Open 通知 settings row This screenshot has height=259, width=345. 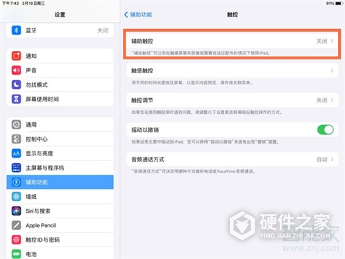click(60, 56)
